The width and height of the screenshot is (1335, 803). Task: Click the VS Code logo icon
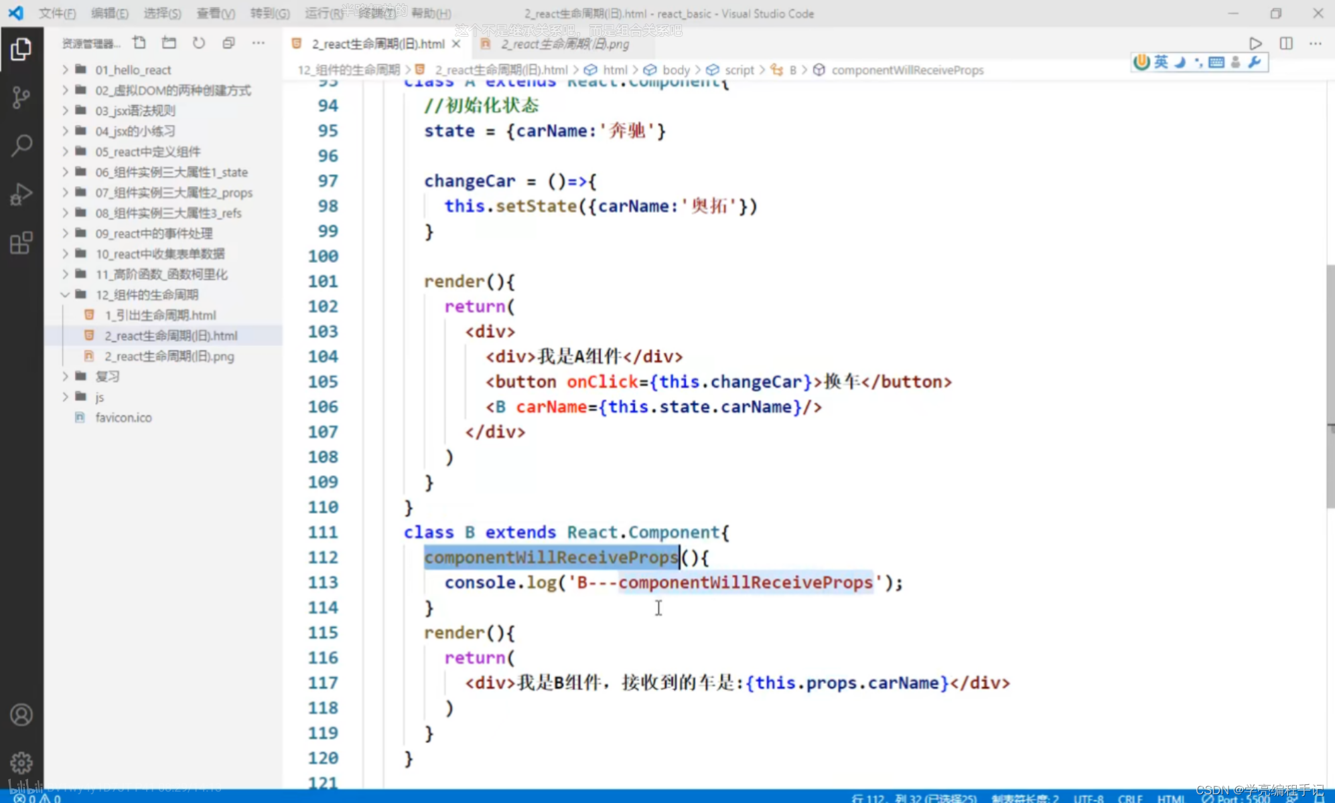click(x=15, y=13)
